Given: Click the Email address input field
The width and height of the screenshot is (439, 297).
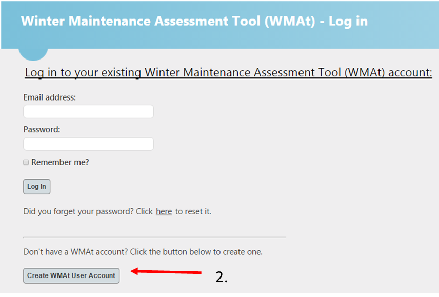Looking at the screenshot, I should (x=88, y=111).
